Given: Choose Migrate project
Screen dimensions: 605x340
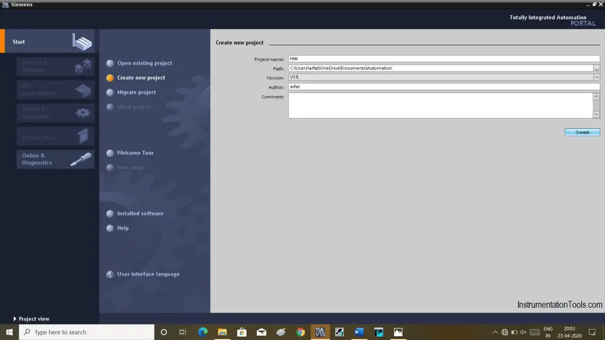Looking at the screenshot, I should pos(137,92).
